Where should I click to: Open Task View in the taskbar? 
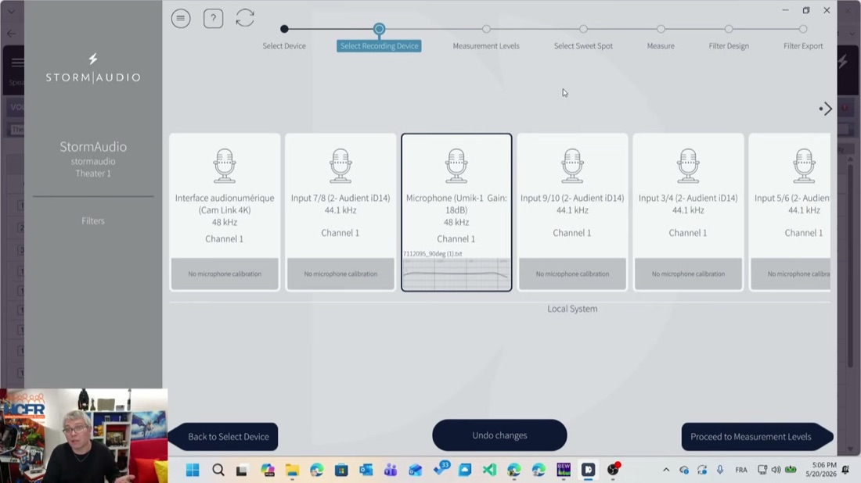242,470
